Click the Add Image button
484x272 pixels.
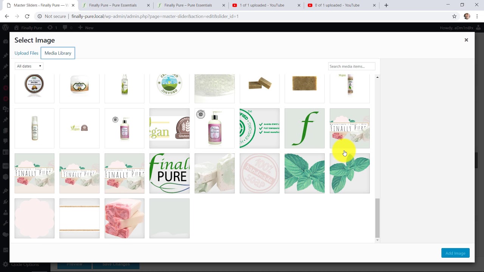click(455, 253)
